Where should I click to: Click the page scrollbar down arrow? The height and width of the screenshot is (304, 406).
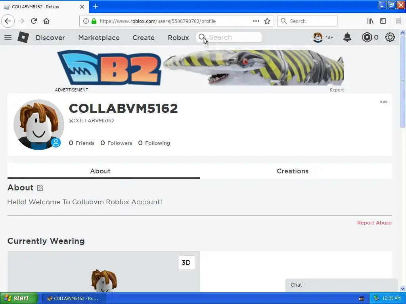[x=402, y=289]
